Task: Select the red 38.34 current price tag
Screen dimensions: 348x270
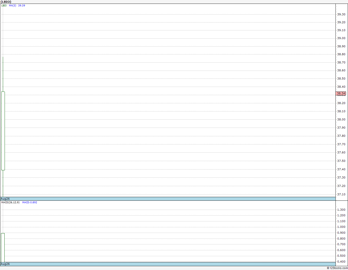Action: 341,93
